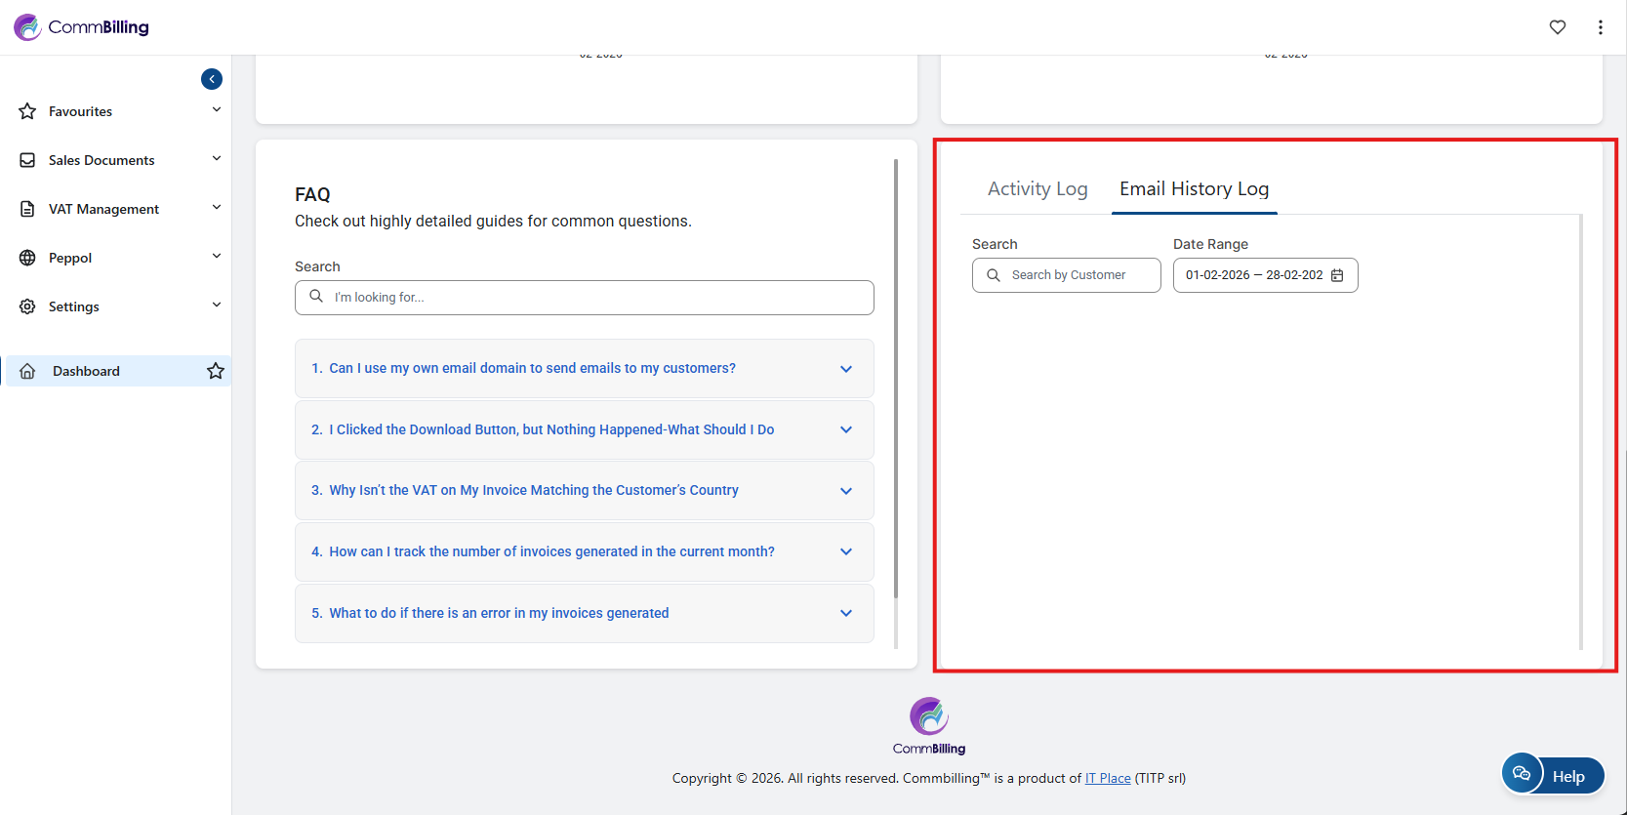Viewport: 1627px width, 815px height.
Task: Click the Help chat bubble icon
Action: tap(1521, 775)
